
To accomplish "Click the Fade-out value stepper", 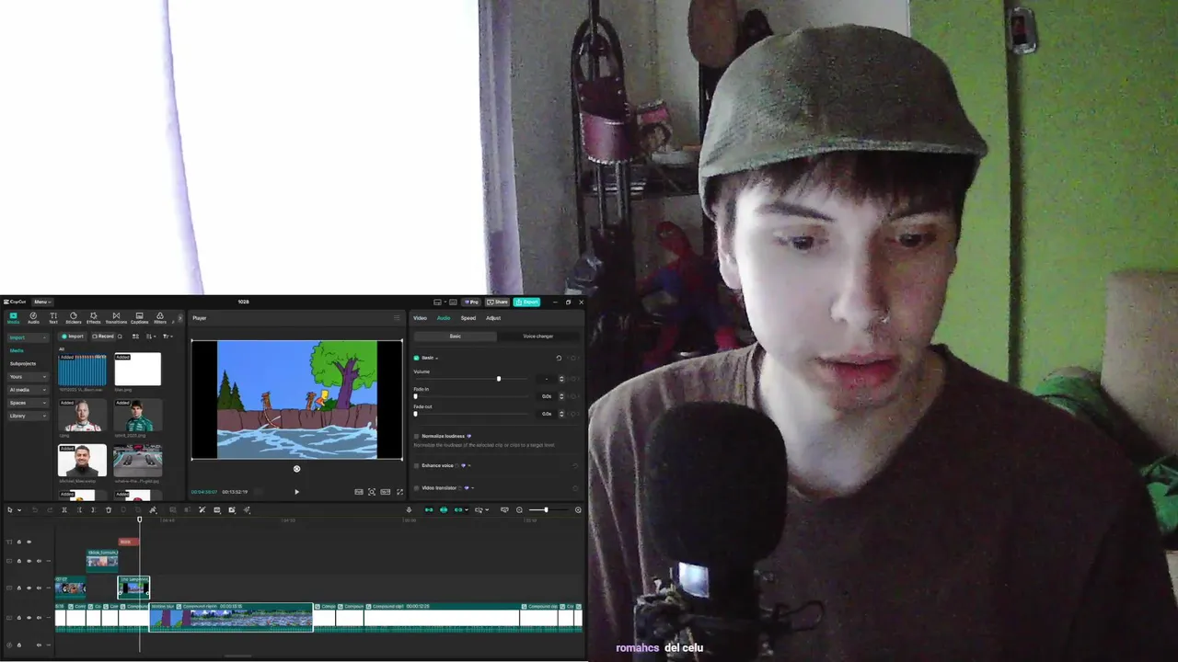I will (561, 414).
